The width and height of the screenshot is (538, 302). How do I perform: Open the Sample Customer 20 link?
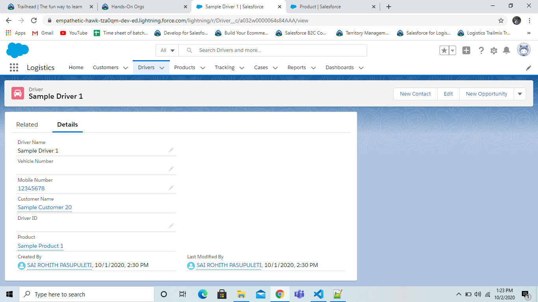44,207
